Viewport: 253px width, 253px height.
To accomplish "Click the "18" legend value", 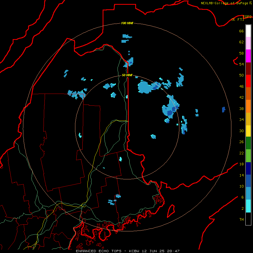I will pyautogui.click(x=241, y=164).
